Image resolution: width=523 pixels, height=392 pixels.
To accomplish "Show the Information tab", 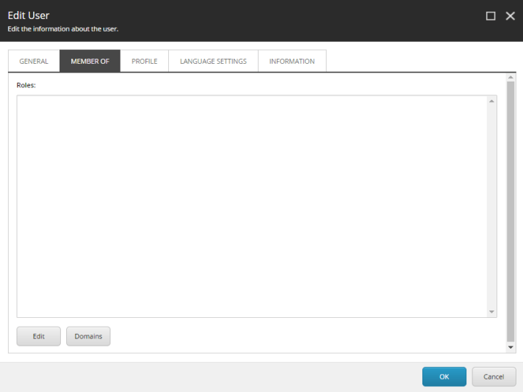I will [x=292, y=61].
